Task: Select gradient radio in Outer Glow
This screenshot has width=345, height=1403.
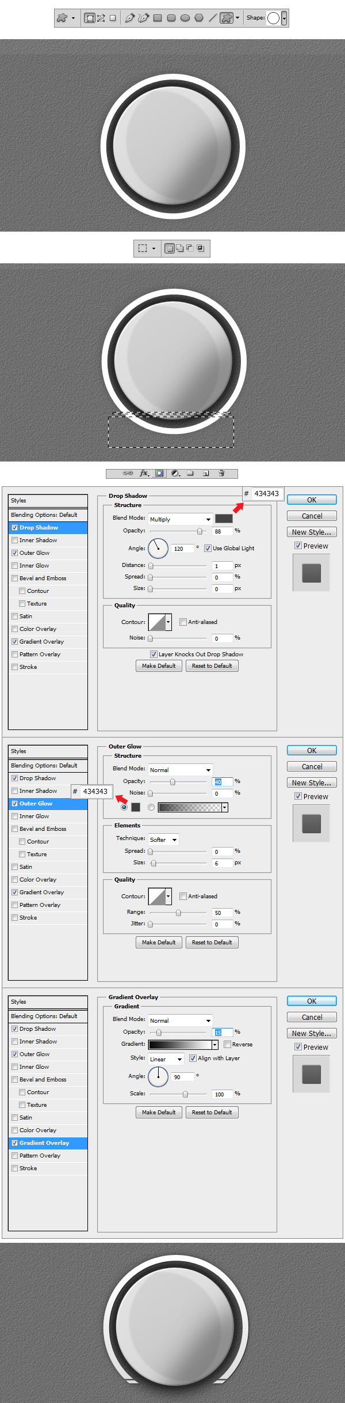Action: [x=151, y=807]
